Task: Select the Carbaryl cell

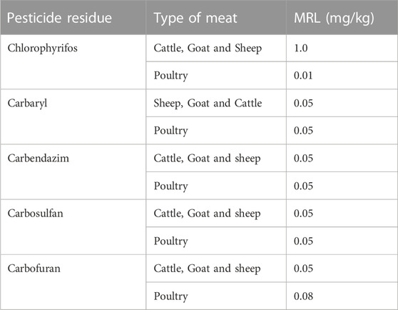Action: 73,116
